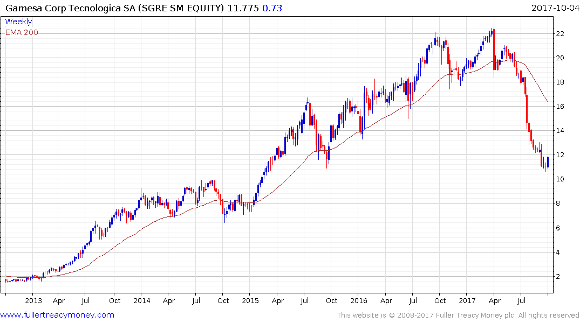The image size is (580, 323).
Task: Click the price axis label '20'
Action: click(560, 58)
